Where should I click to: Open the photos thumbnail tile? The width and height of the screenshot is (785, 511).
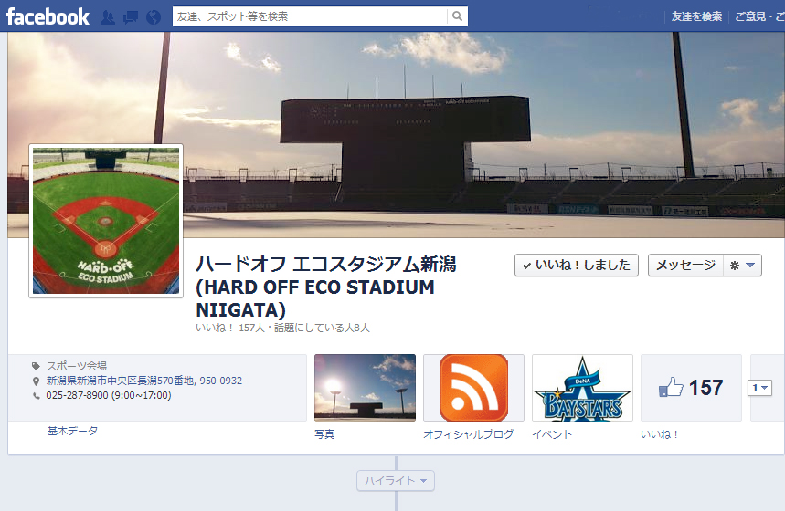(x=365, y=388)
